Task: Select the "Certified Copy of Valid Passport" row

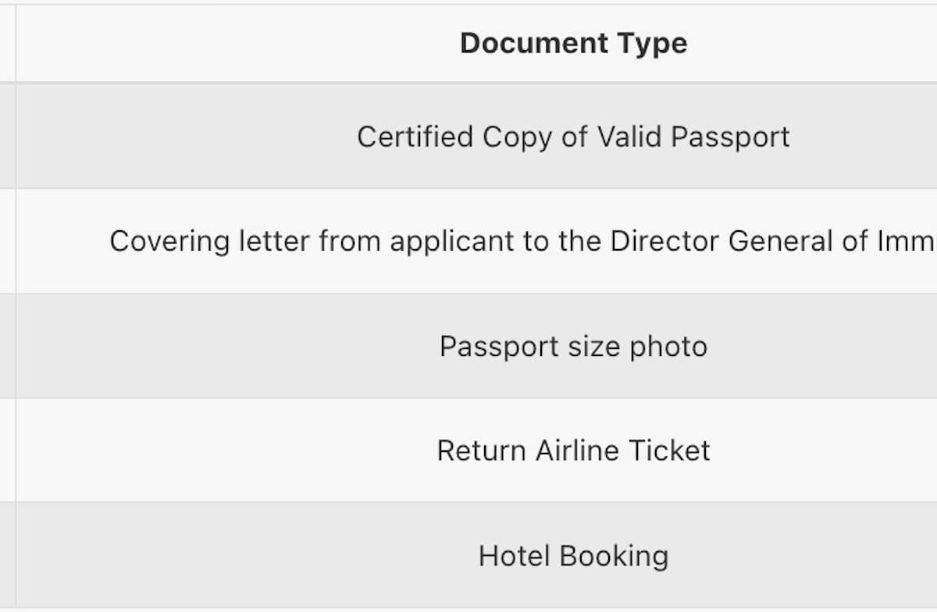Action: (573, 137)
